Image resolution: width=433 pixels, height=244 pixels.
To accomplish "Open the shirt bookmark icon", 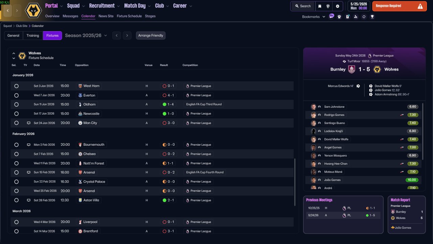I will coord(339,17).
